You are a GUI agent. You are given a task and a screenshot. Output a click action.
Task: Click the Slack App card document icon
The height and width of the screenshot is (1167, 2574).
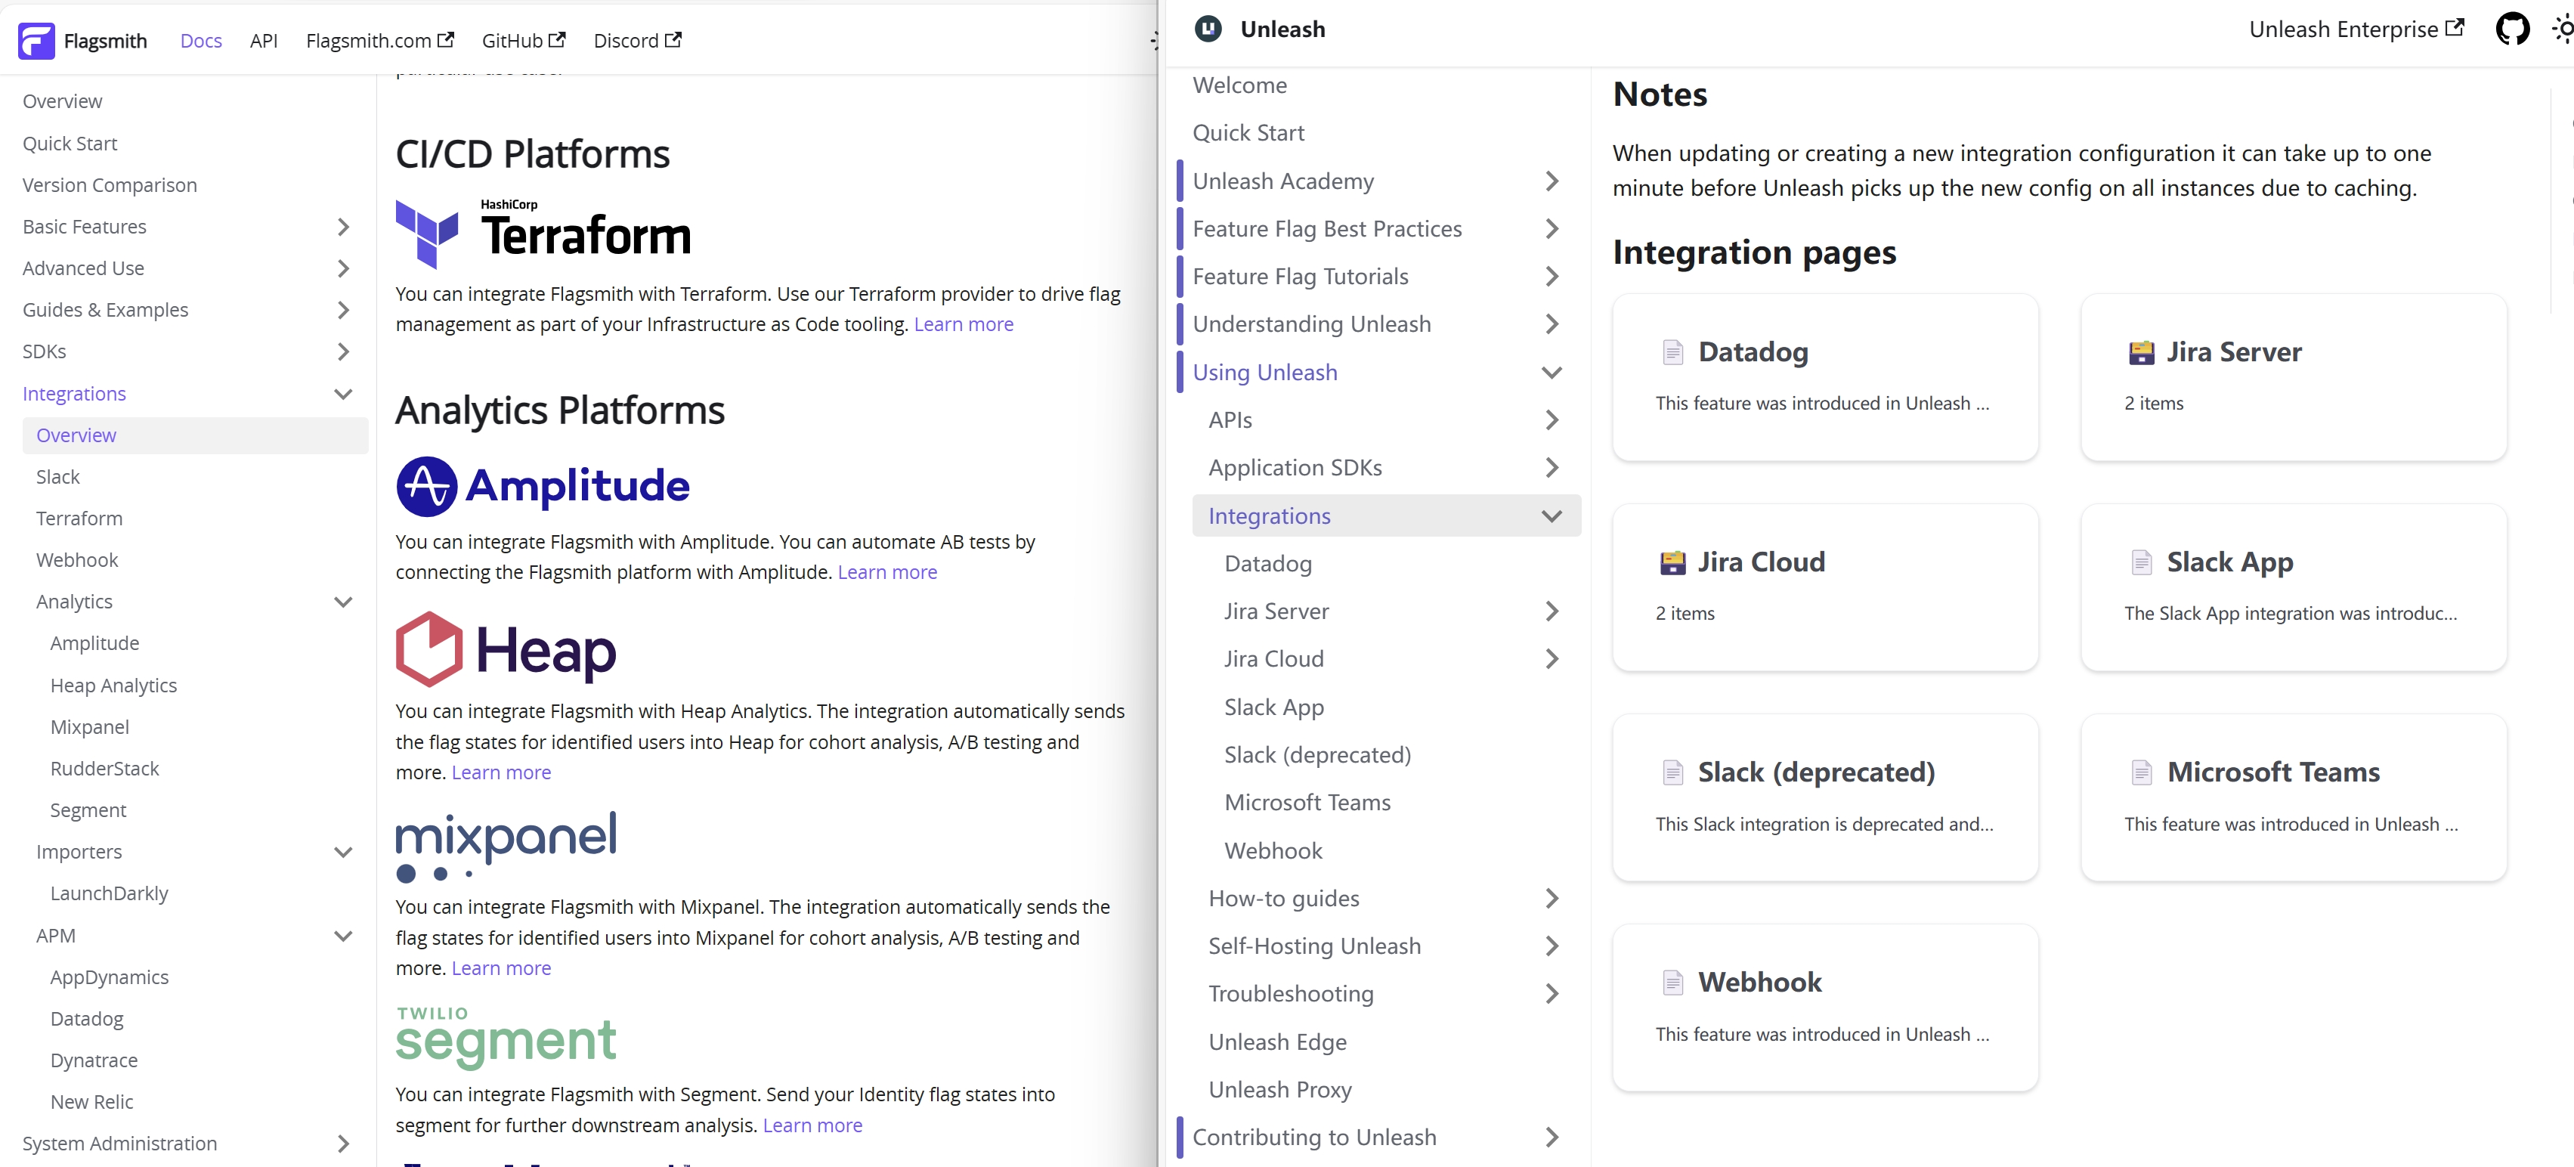coord(2141,562)
